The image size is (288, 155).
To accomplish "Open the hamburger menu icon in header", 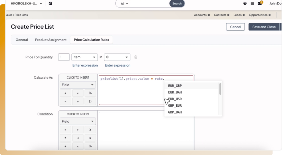I will (252, 4).
